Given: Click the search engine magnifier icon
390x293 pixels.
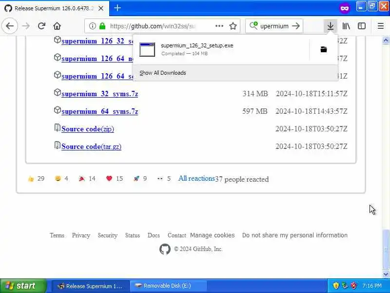Looking at the screenshot, I should tap(253, 26).
